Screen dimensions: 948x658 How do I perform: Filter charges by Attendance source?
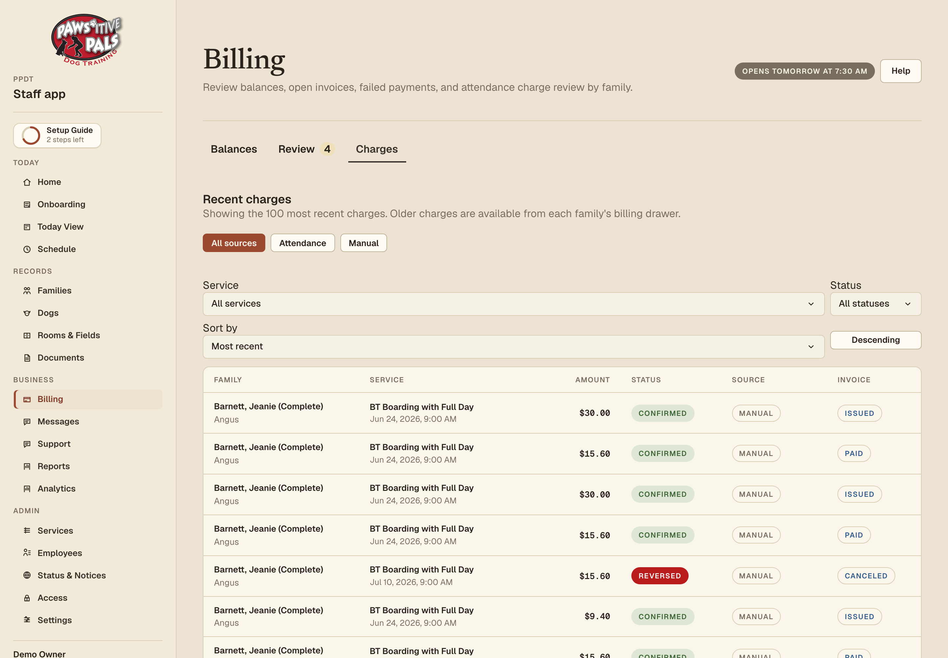tap(303, 243)
